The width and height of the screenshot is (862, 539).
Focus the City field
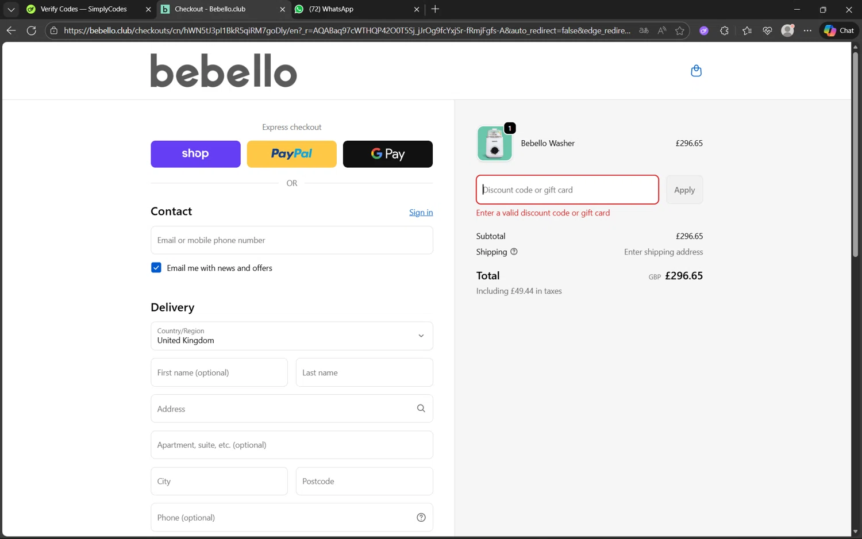219,481
